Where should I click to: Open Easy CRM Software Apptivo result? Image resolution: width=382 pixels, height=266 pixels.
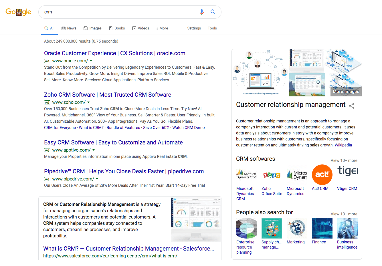113,142
